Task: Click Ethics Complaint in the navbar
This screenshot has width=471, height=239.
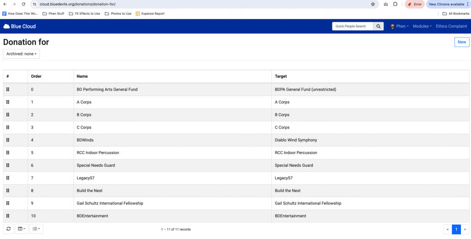Action: (x=452, y=26)
